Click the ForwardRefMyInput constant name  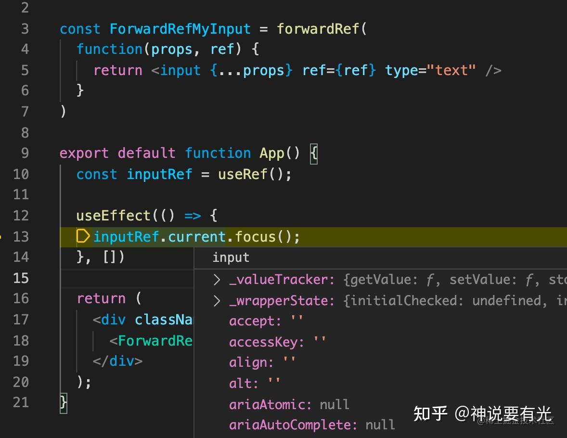pyautogui.click(x=180, y=28)
